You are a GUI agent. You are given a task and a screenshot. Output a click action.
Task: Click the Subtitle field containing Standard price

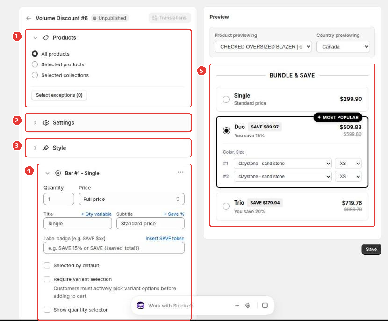(x=151, y=223)
